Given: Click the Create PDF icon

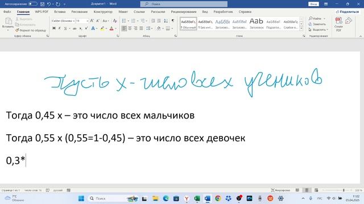Looking at the screenshot, I should coord(339,24).
